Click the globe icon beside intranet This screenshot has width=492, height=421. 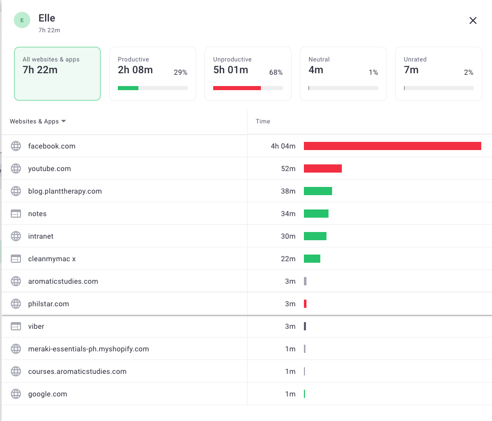pos(15,236)
